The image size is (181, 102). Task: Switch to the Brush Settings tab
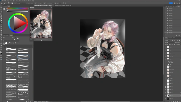tap(6, 35)
